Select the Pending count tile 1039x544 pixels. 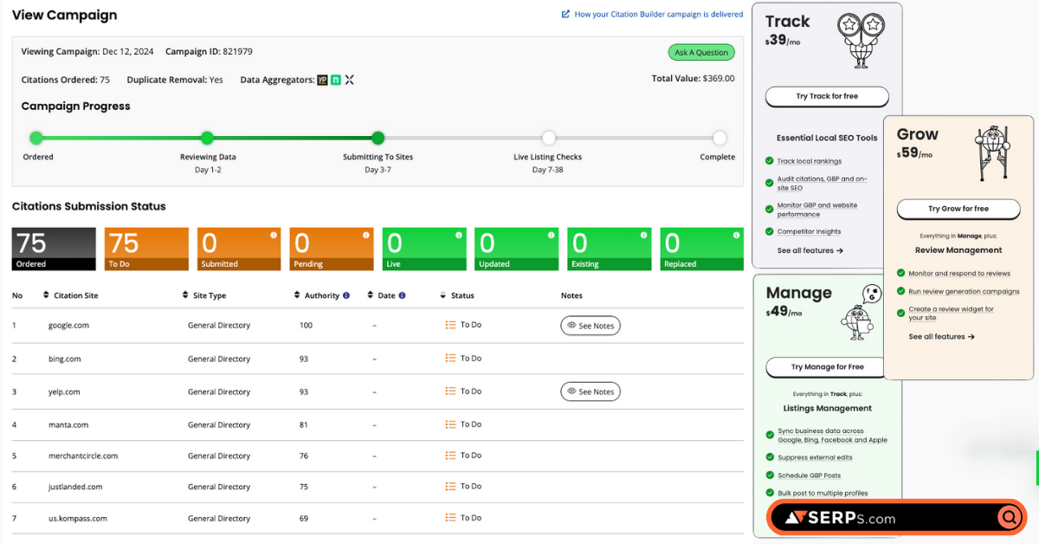point(332,249)
